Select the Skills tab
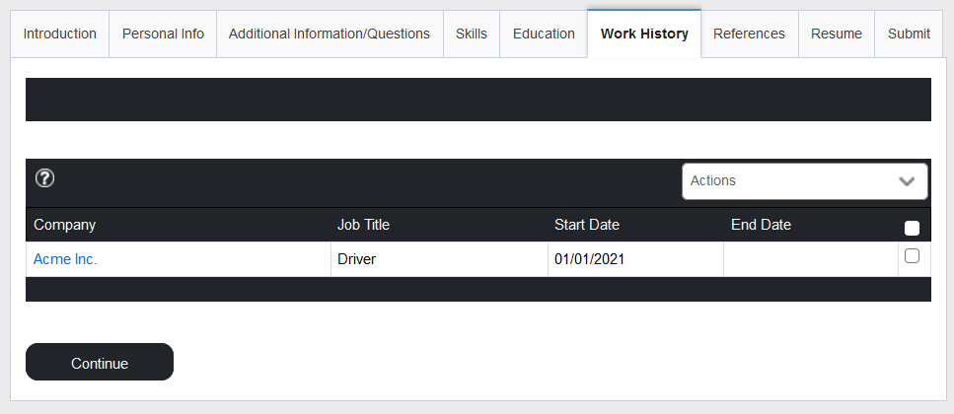Image resolution: width=954 pixels, height=414 pixels. click(472, 34)
